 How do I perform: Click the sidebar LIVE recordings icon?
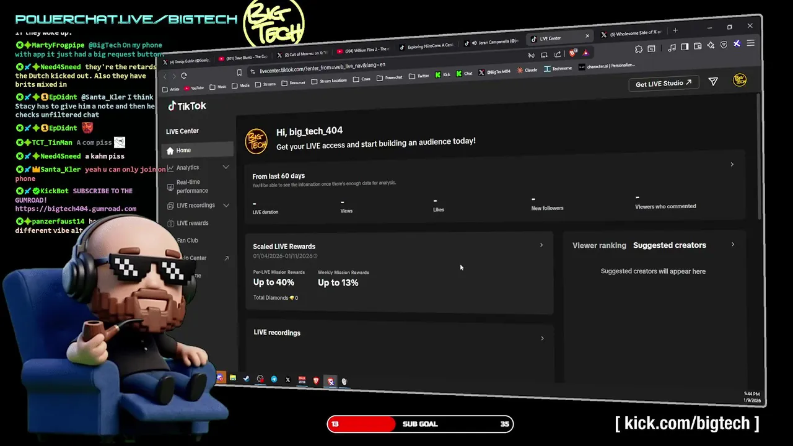point(170,206)
